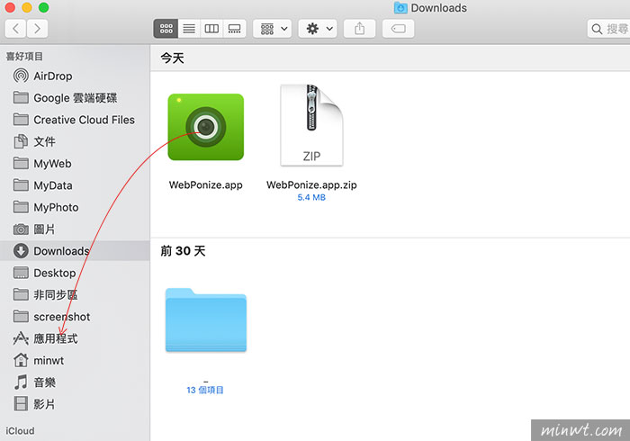Open AirDrop in the sidebar
Viewport: 630px width, 441px height.
tap(52, 76)
